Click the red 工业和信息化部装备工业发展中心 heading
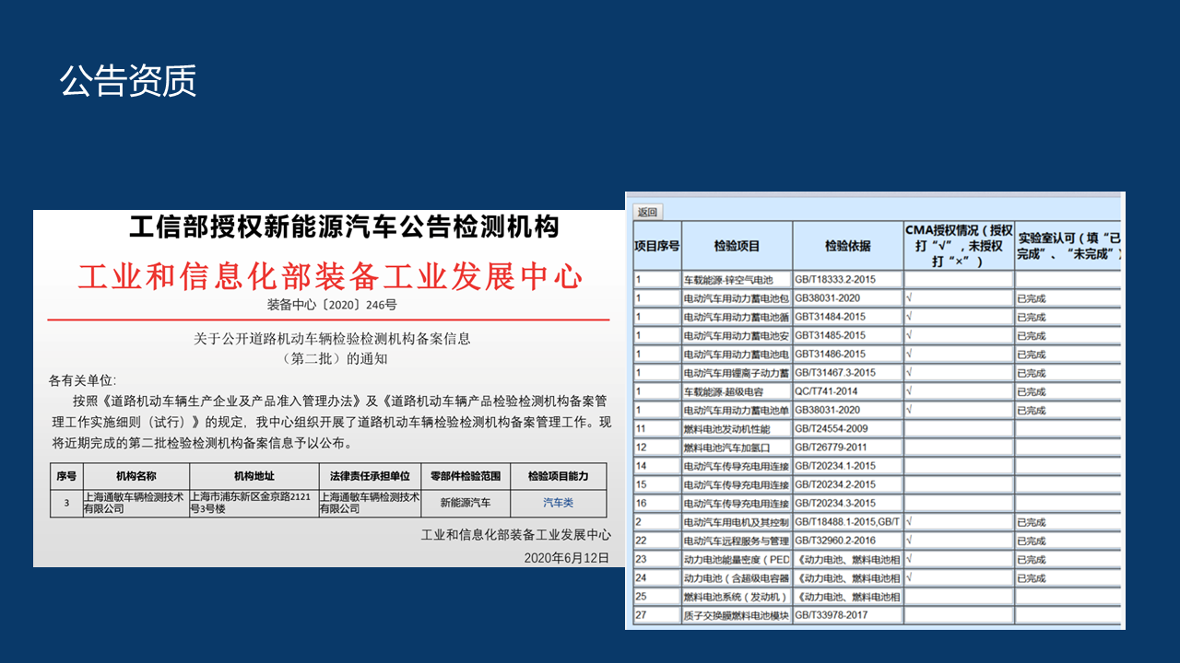 pyautogui.click(x=330, y=276)
